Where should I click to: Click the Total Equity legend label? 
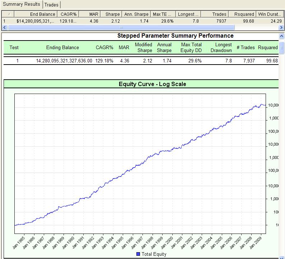[154, 254]
